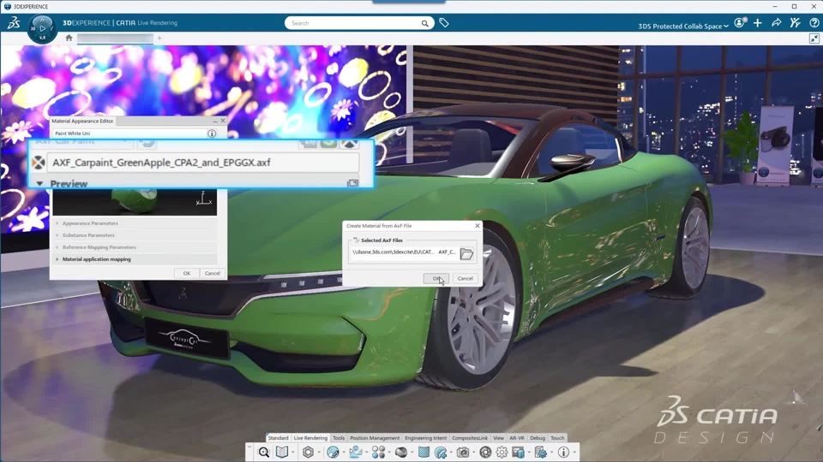Switch to the Position Management tab
Screen dimensions: 823x462
(x=375, y=438)
